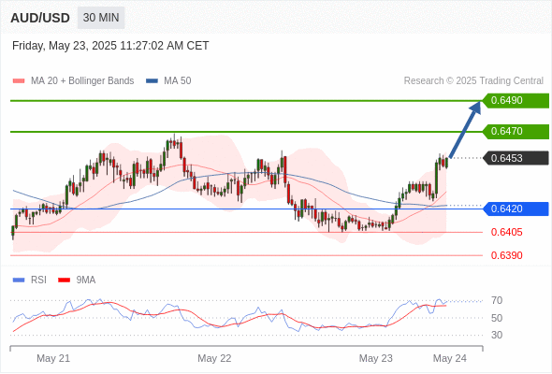
Task: Click the blue upward target arrow
Action: [465, 129]
